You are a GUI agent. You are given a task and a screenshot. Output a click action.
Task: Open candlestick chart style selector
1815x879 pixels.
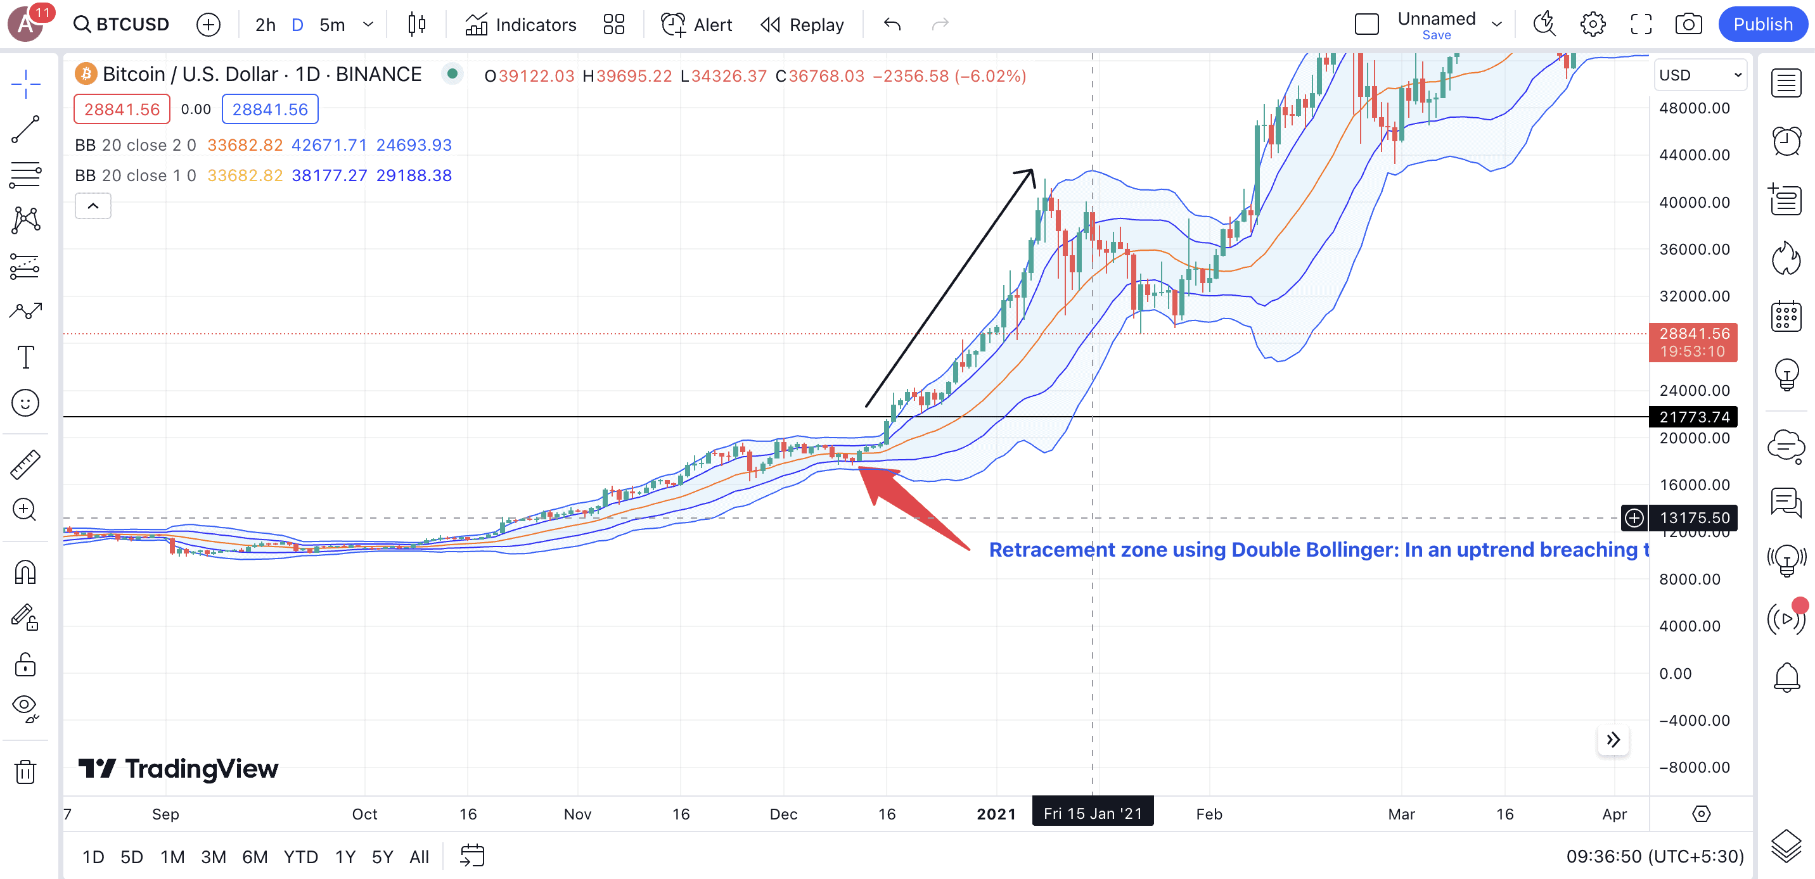(416, 25)
